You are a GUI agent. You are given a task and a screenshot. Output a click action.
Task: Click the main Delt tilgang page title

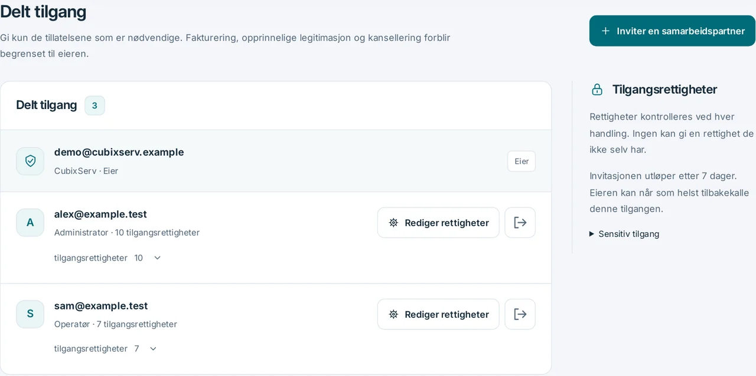43,11
